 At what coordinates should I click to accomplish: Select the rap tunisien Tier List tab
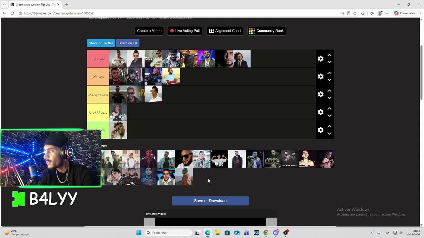[35, 4]
